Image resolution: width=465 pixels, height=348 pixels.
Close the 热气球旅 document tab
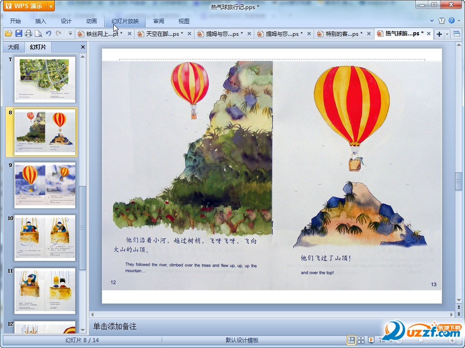429,34
